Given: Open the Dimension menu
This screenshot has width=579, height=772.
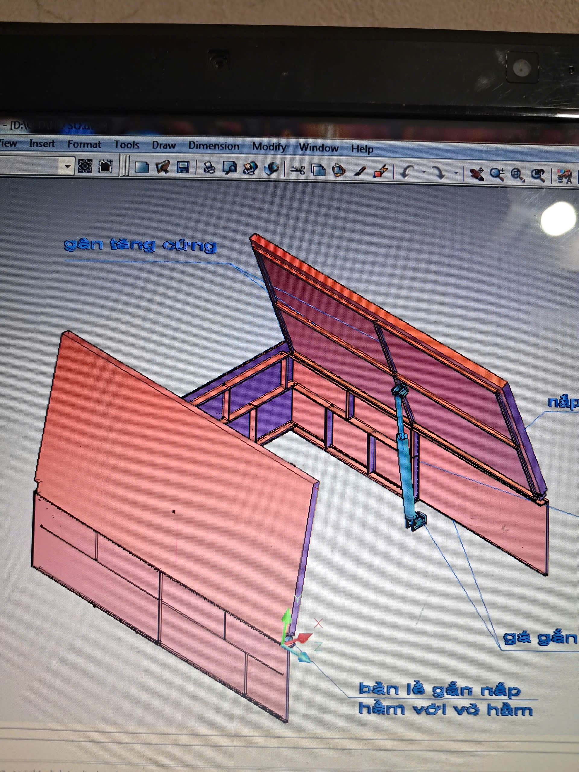Looking at the screenshot, I should coord(214,146).
